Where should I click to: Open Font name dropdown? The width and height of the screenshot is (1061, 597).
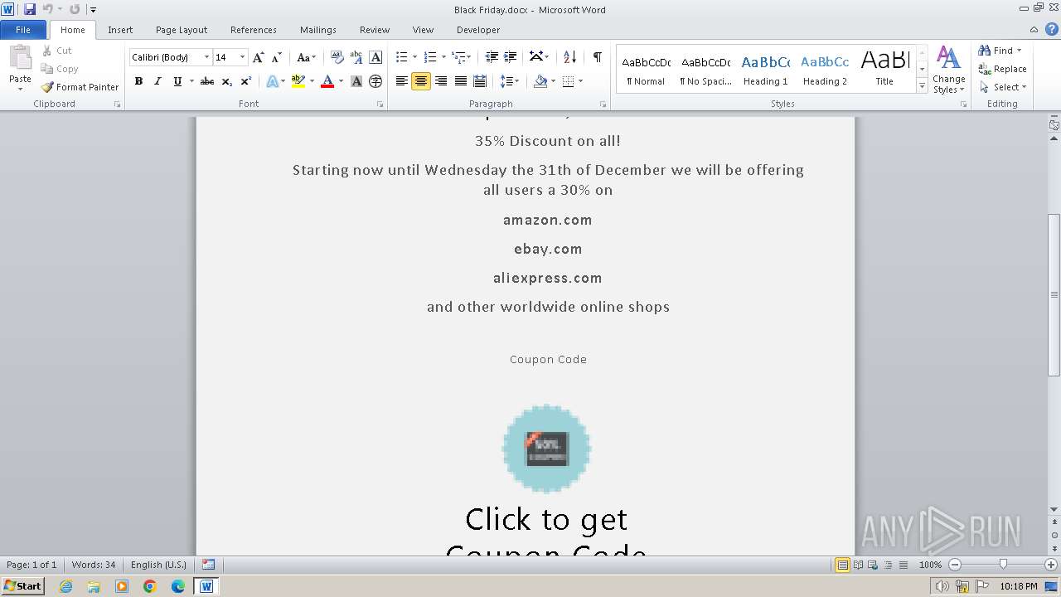pos(206,57)
